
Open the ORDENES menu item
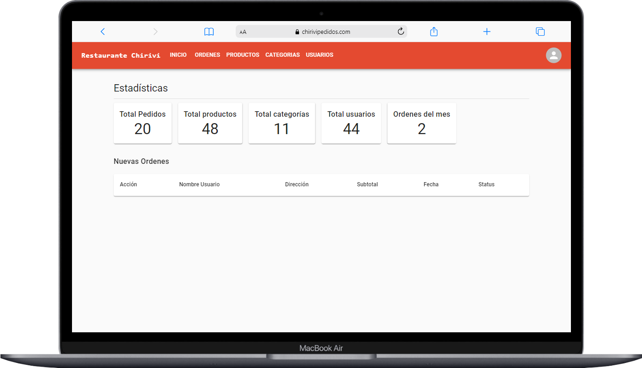[x=207, y=55]
